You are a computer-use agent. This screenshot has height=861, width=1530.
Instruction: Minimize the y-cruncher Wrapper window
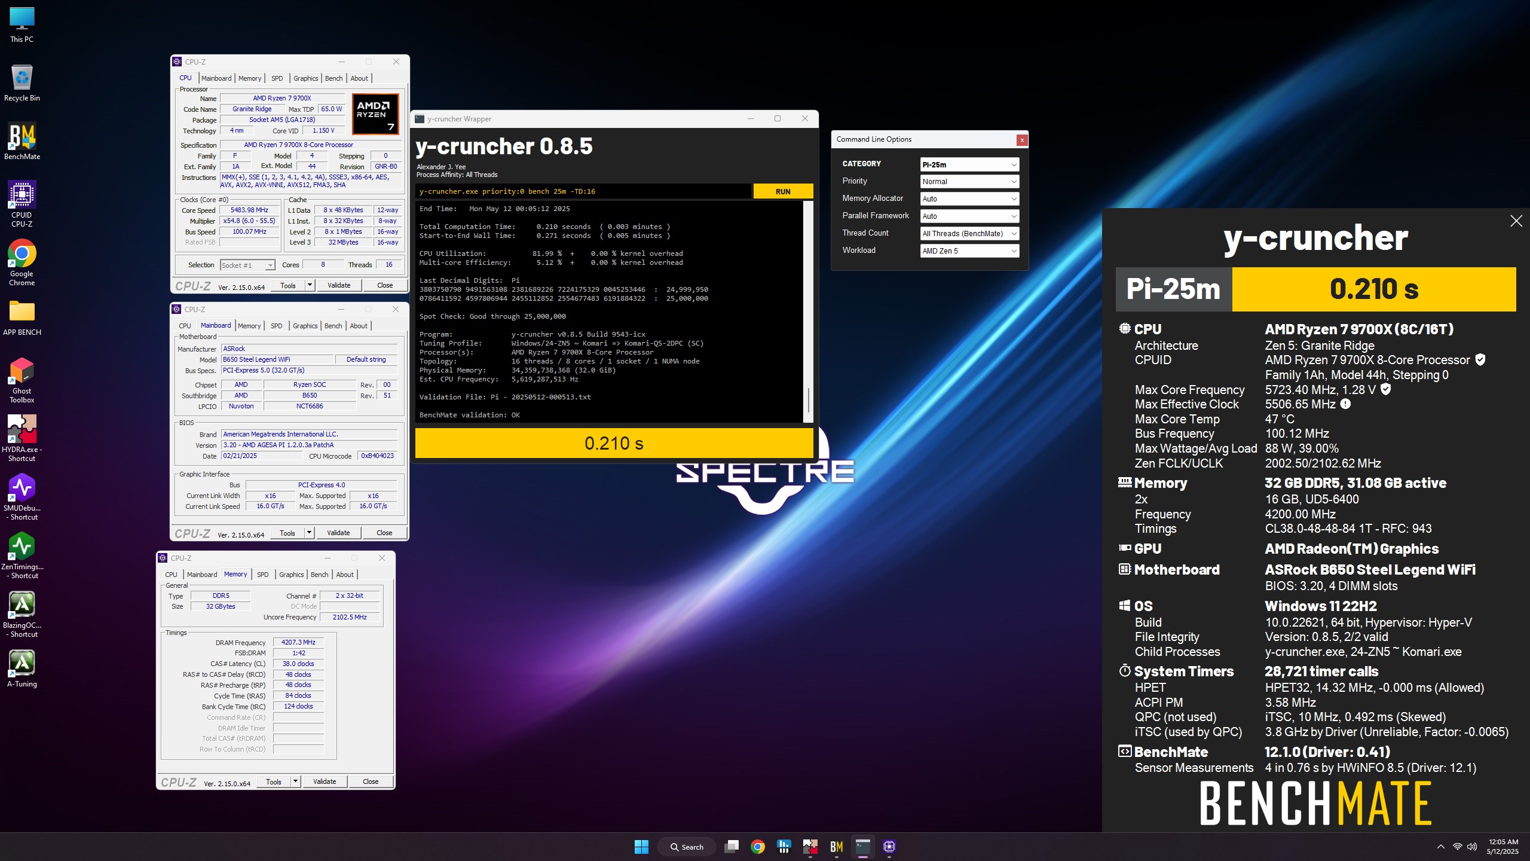[x=751, y=119]
